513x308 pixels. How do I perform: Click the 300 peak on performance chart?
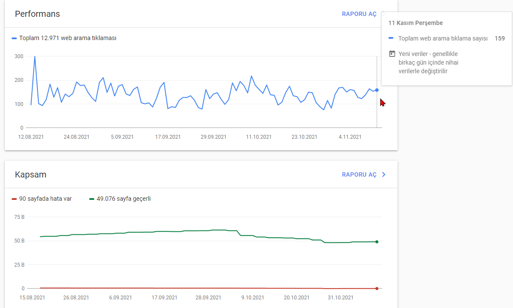(x=35, y=56)
